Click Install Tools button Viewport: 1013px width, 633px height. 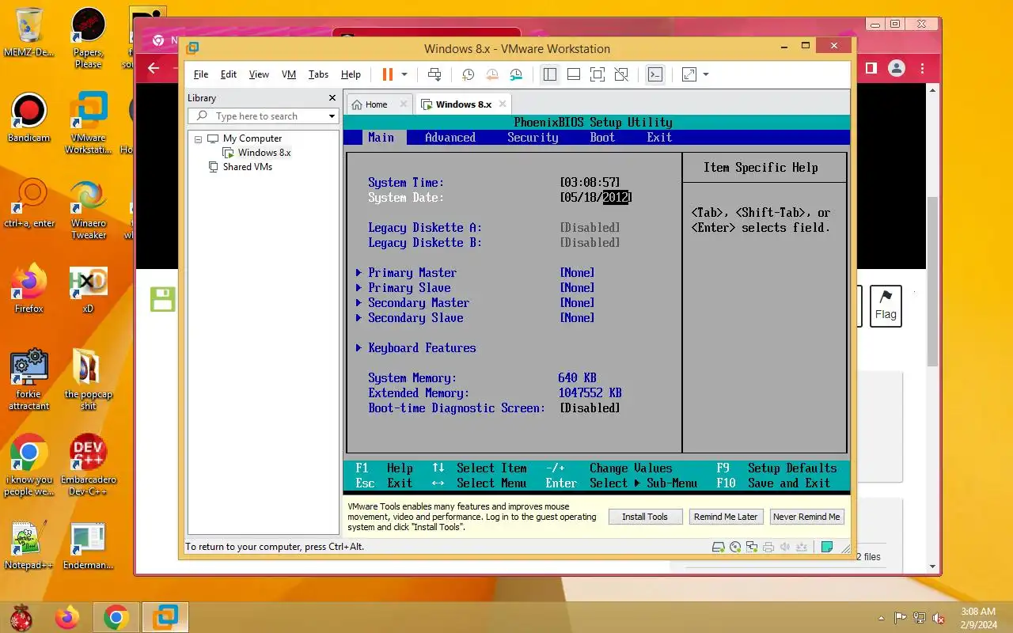pyautogui.click(x=644, y=517)
